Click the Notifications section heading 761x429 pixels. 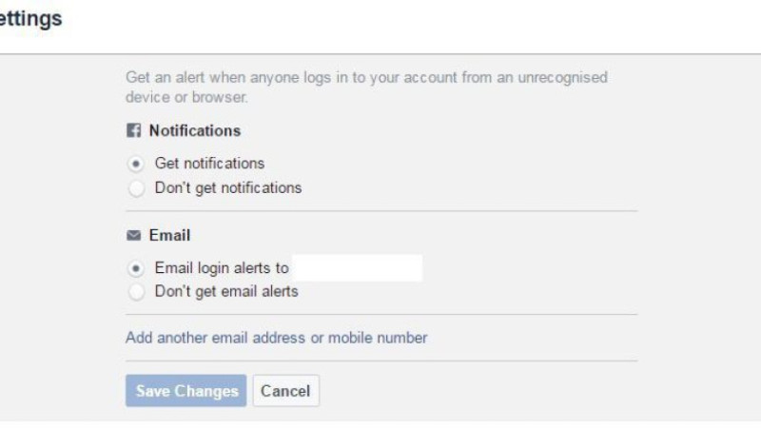195,130
